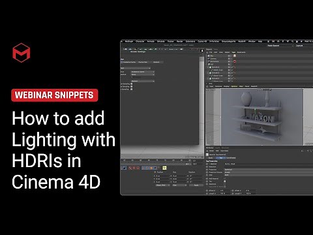Open the Object Manager Tags menu

(x=233, y=52)
